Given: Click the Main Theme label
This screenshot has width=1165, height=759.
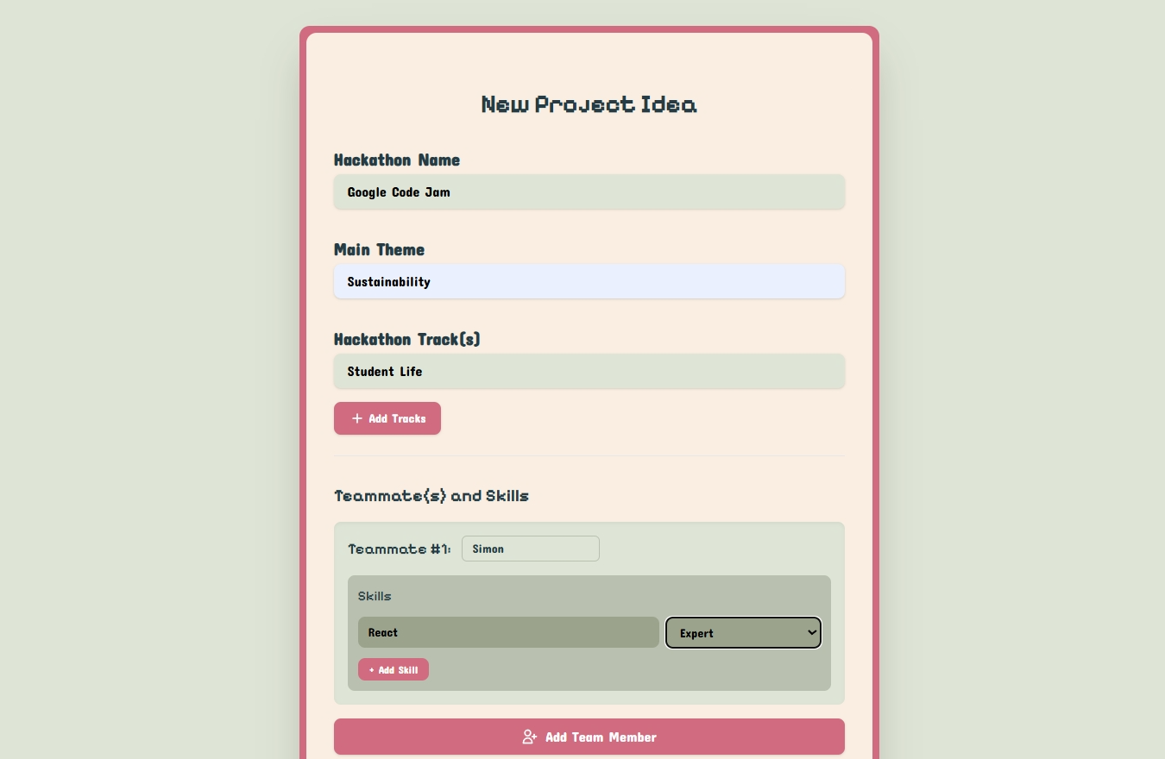Looking at the screenshot, I should tap(379, 250).
